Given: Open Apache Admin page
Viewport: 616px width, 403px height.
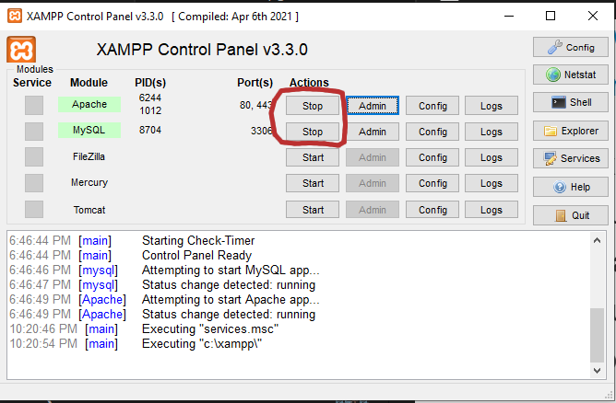Looking at the screenshot, I should [373, 106].
